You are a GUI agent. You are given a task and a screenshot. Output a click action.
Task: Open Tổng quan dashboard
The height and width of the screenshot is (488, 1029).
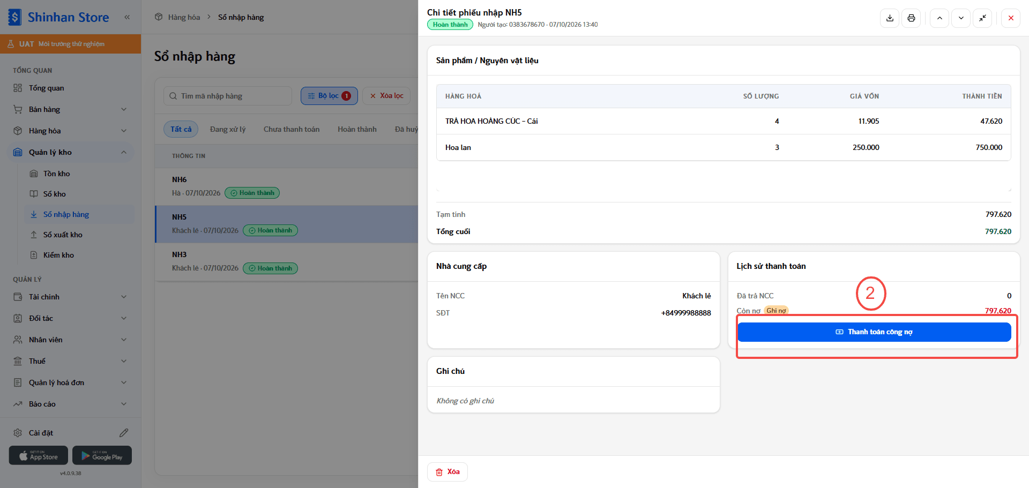pos(70,88)
